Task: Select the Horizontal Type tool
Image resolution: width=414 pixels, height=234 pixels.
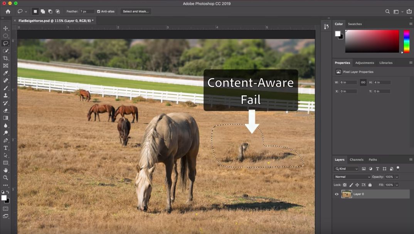Action: 5,147
